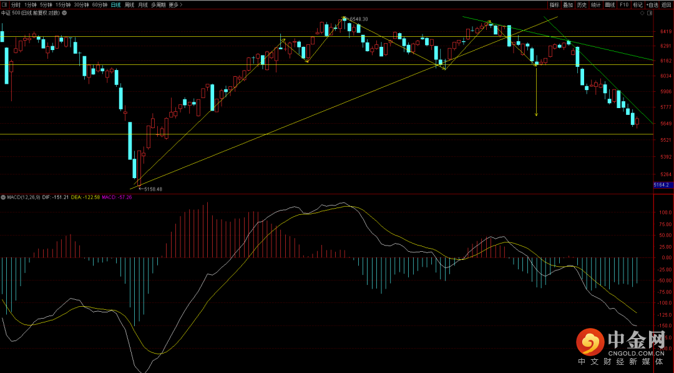Click the 5521 price axis label
Viewport: 674px width, 373px height.
666,140
